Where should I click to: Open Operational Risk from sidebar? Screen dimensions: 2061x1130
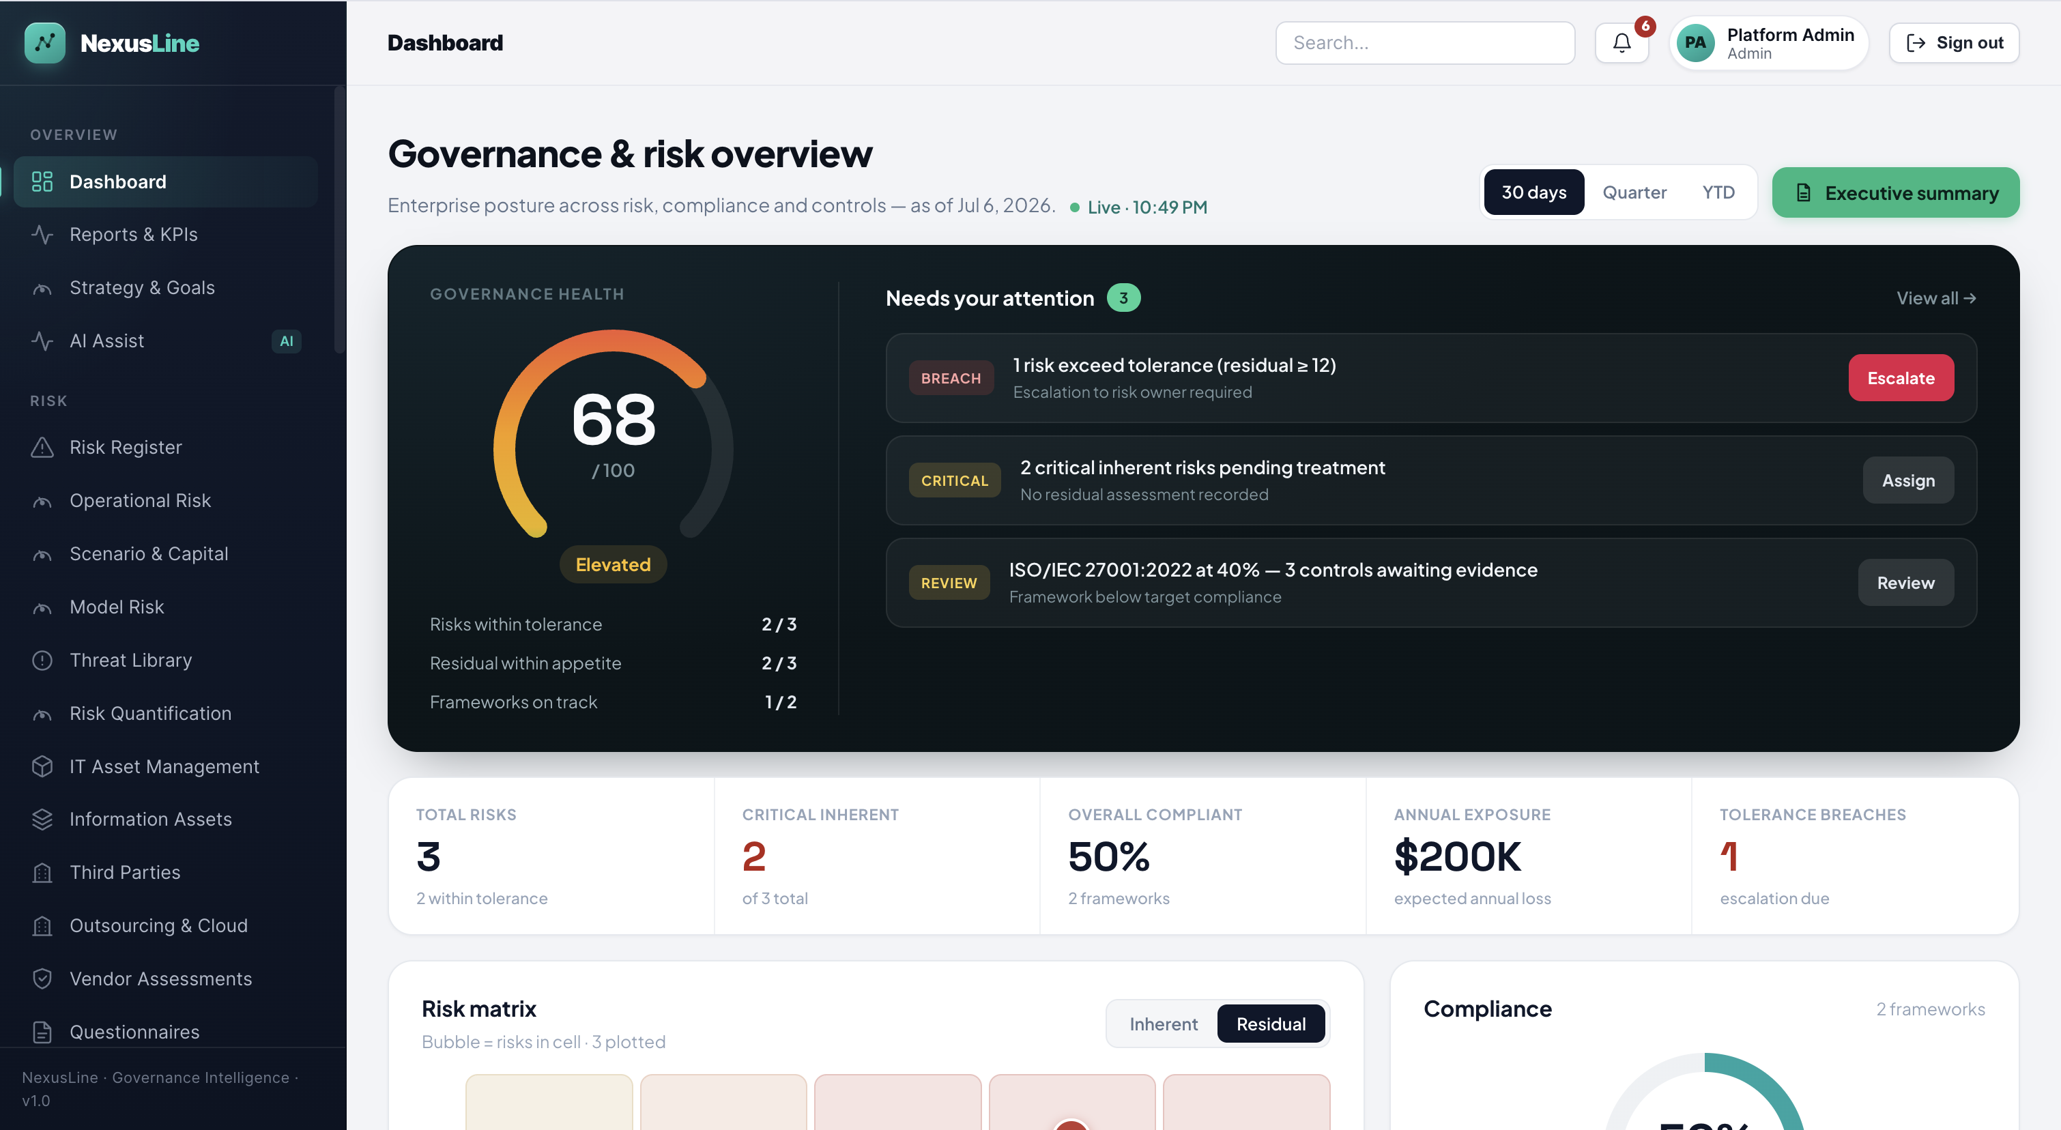click(166, 501)
